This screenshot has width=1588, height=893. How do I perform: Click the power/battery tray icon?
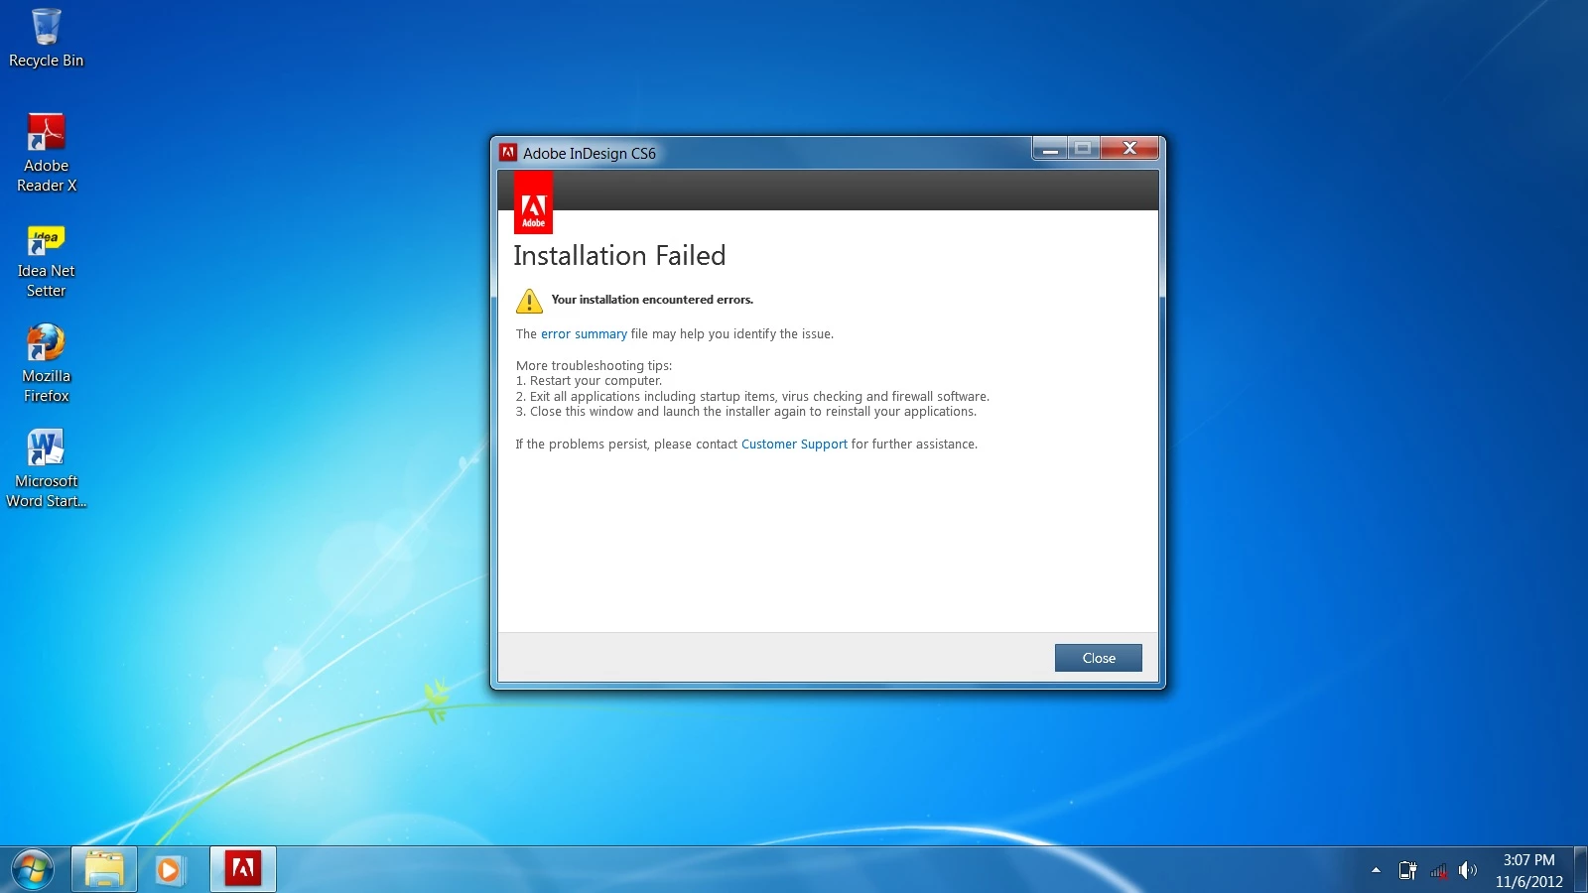[1407, 871]
